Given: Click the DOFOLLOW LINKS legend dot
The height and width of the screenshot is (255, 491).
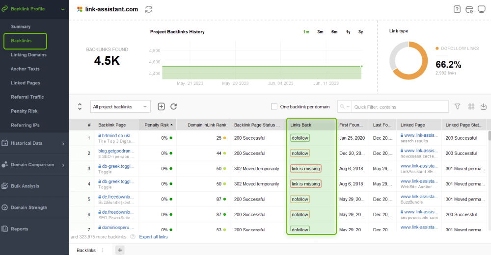Looking at the screenshot, I should [x=437, y=49].
